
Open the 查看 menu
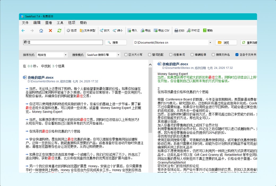tap(48, 23)
